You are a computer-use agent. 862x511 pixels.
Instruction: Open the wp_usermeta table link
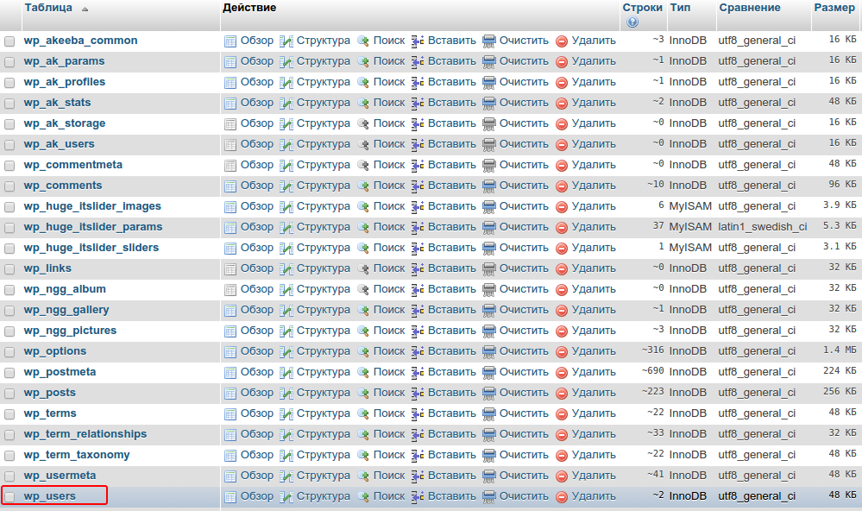point(60,476)
